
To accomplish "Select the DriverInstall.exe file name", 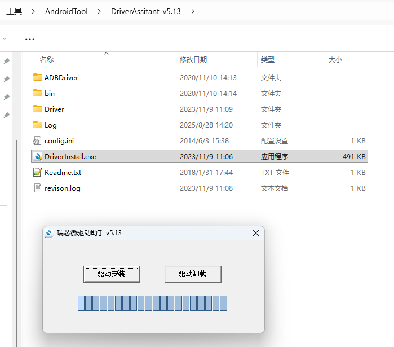I will point(70,157).
